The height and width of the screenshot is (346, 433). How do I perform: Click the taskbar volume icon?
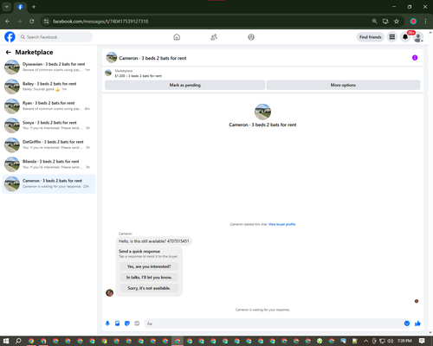click(391, 341)
